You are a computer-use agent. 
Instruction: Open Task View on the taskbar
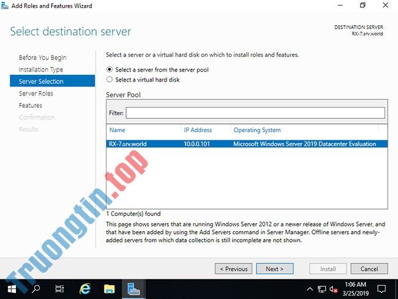(x=59, y=289)
